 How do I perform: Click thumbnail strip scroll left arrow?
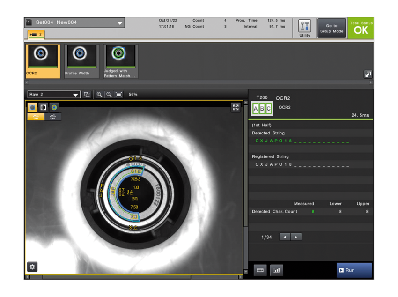click(x=27, y=82)
